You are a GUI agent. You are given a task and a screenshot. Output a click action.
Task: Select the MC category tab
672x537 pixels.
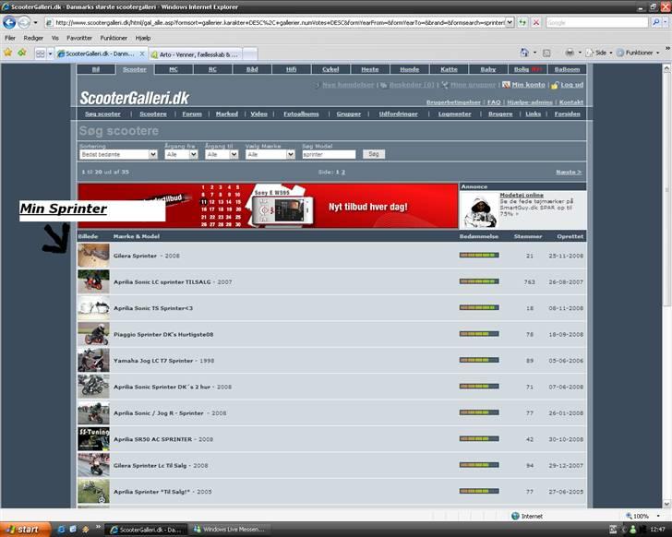[x=174, y=69]
